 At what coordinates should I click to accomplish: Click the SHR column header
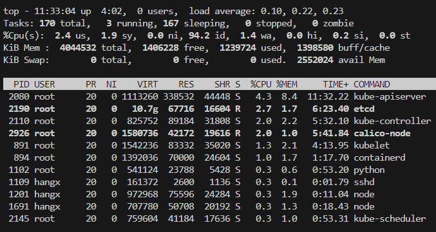tap(222, 84)
